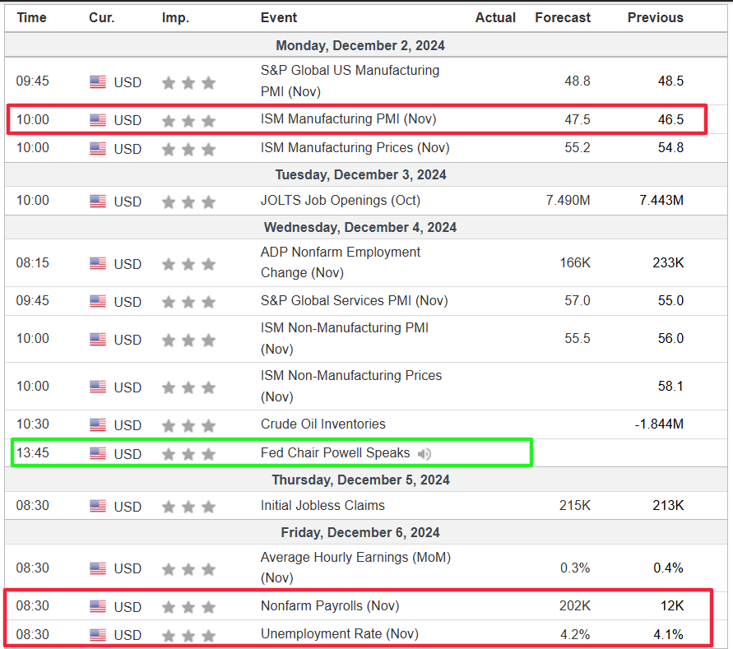The height and width of the screenshot is (649, 733).
Task: Click the US flag in Unemployment Rate row
Action: 98,635
